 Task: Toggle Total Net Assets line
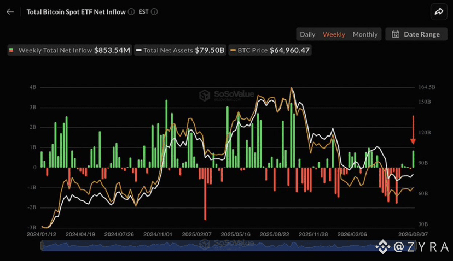pyautogui.click(x=181, y=50)
